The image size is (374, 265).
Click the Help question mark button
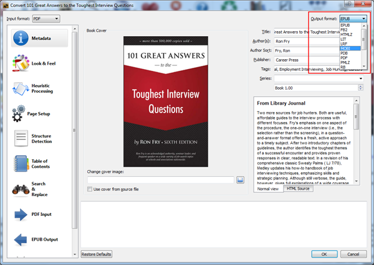point(350,3)
